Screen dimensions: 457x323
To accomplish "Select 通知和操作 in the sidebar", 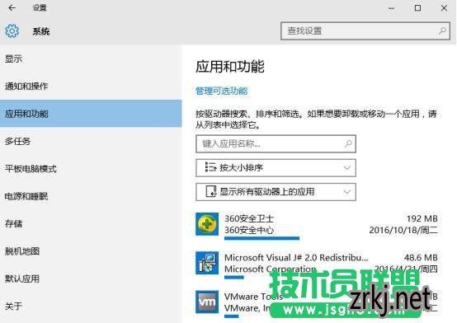I will (x=91, y=87).
